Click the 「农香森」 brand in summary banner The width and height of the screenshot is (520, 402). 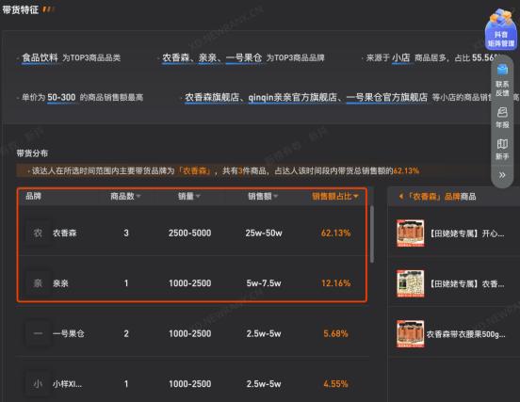tap(194, 171)
